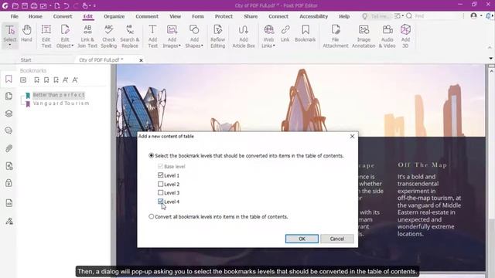Run Check Spelling
Viewport: 495px width, 278px height.
108,36
